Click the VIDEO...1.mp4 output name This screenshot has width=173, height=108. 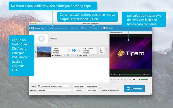(x=87, y=48)
